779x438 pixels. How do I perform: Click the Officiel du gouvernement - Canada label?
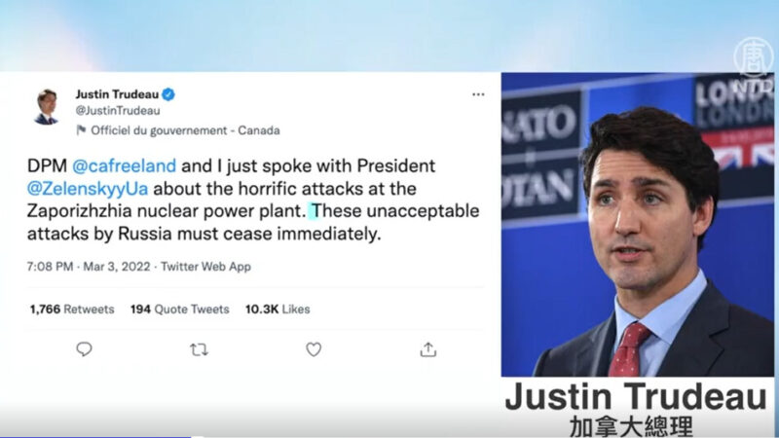coord(185,130)
